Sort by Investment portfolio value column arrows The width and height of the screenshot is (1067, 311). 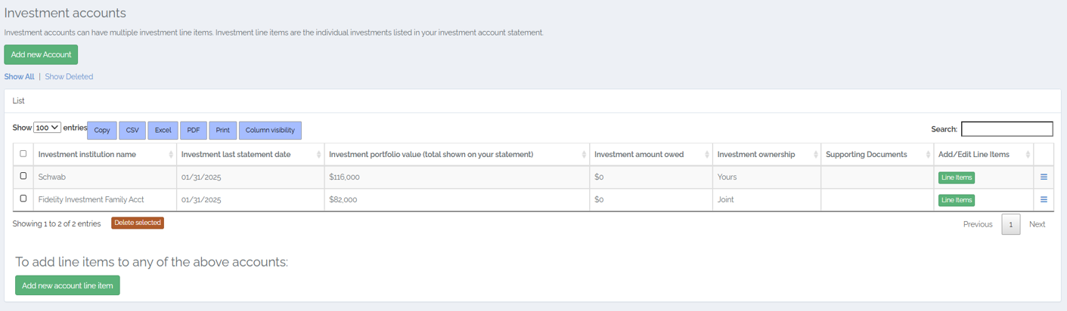coord(584,155)
